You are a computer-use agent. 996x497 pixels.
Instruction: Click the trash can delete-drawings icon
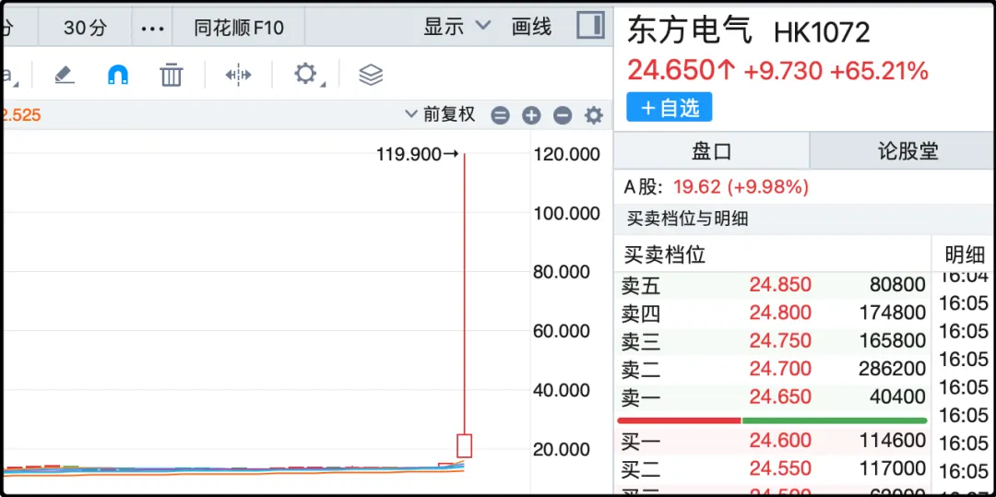pos(172,75)
